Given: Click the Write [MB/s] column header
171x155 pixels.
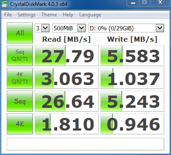Looking at the screenshot, I should pos(132,39).
